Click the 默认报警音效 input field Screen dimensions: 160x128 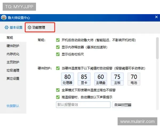coord(83,105)
